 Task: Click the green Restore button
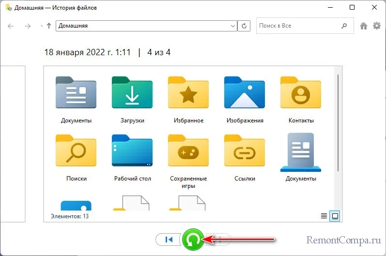click(x=192, y=240)
